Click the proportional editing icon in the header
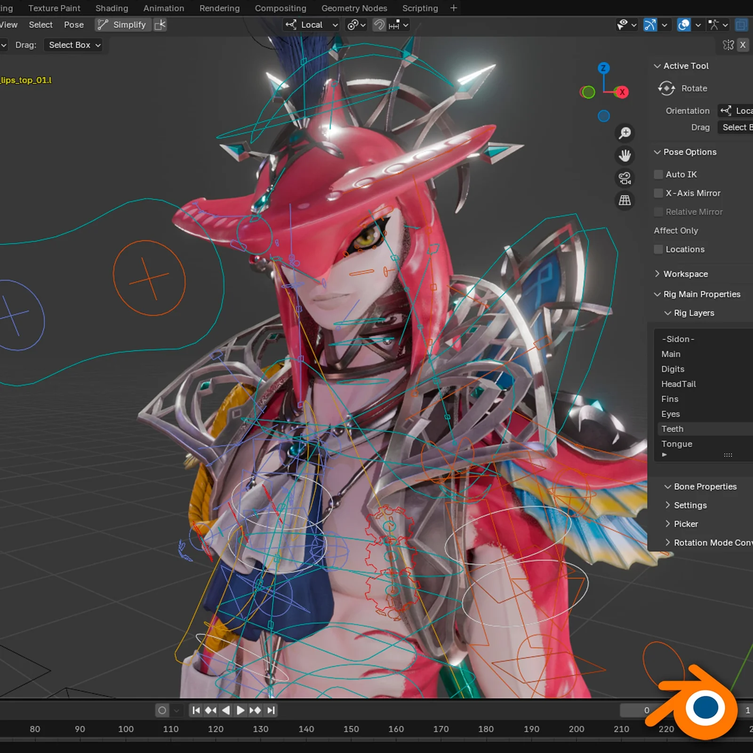The width and height of the screenshot is (753, 753). pyautogui.click(x=353, y=25)
